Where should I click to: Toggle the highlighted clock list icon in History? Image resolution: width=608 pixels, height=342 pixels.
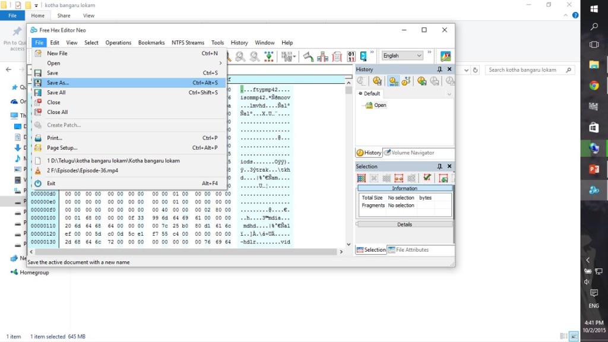394,81
